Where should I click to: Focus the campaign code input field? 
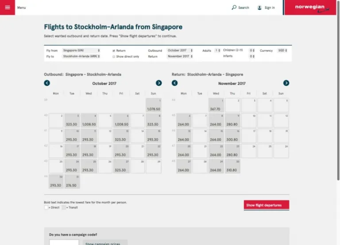tap(64, 242)
